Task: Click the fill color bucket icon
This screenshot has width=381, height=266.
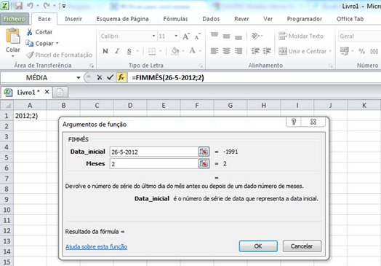Action: coord(175,51)
